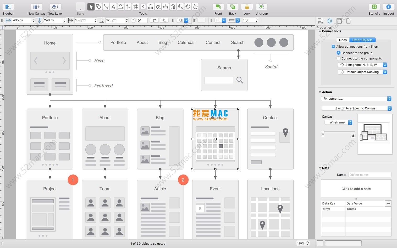Open the Canvas inspector tab icon
Image resolution: width=397 pixels, height=248 pixels.
(x=339, y=21)
